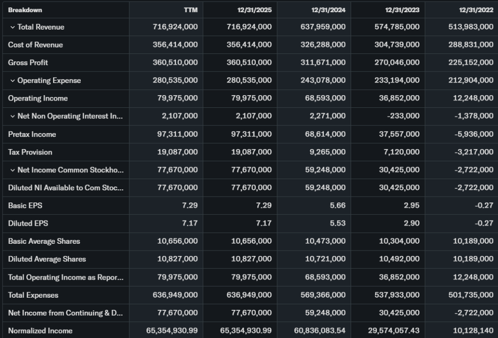Expand the Net Non Operating Interest row chevron
The width and height of the screenshot is (498, 338).
12,117
